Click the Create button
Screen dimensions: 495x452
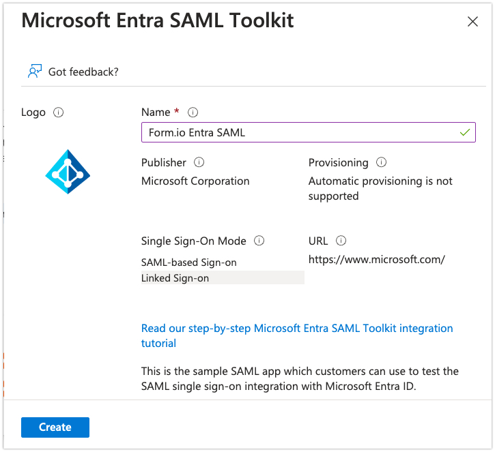point(55,427)
